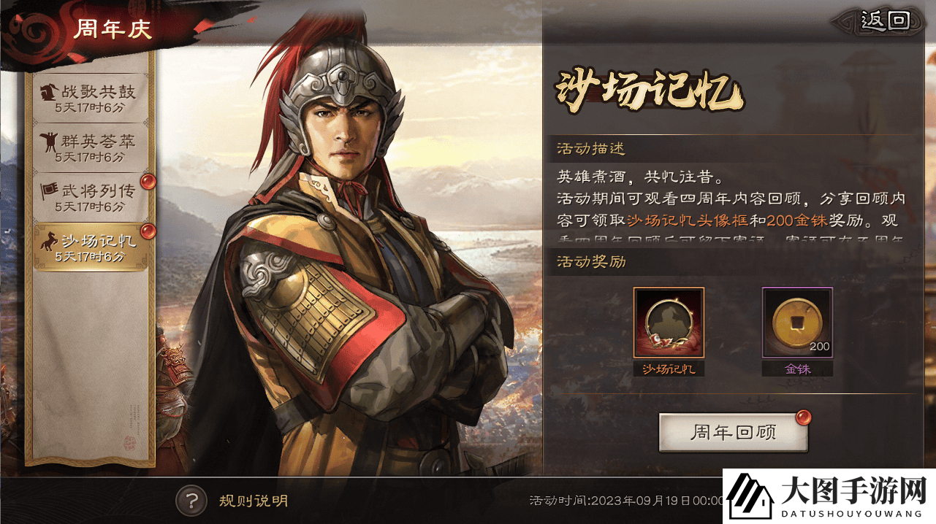The height and width of the screenshot is (524, 936).
Task: Click the horse icon on 沙场记忆 tab
Action: click(x=50, y=241)
